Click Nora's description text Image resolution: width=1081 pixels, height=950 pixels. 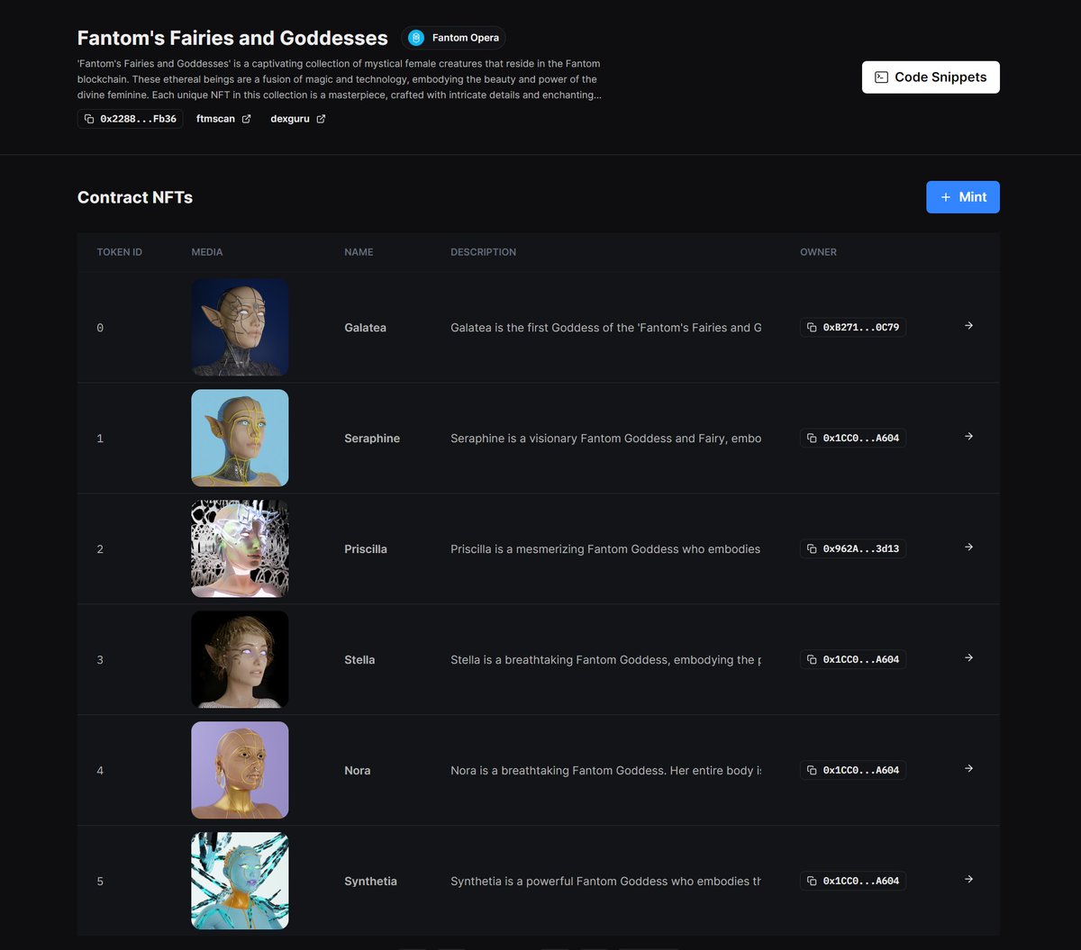[x=605, y=771]
